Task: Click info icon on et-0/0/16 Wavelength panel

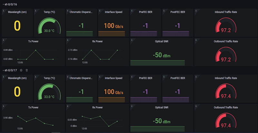Action: pos(3,11)
